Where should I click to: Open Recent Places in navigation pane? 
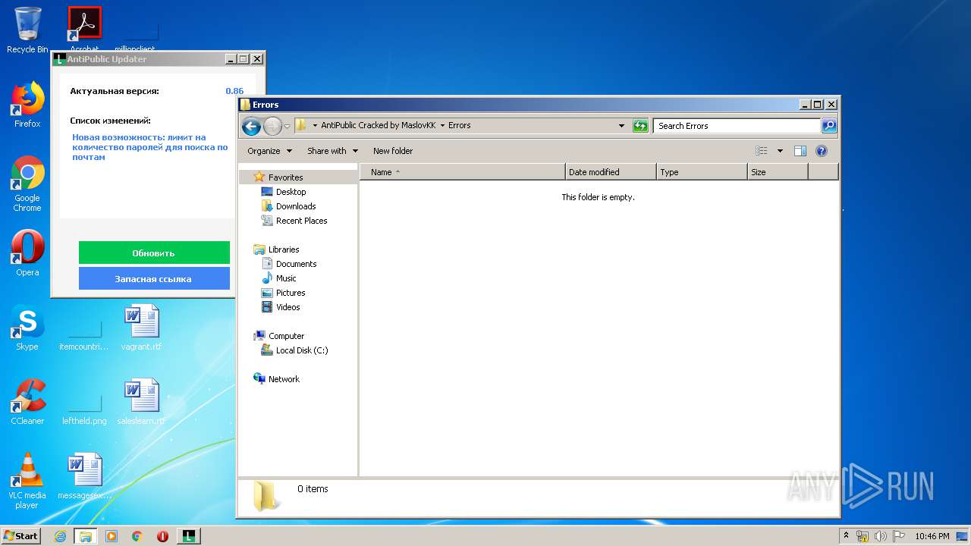(301, 221)
